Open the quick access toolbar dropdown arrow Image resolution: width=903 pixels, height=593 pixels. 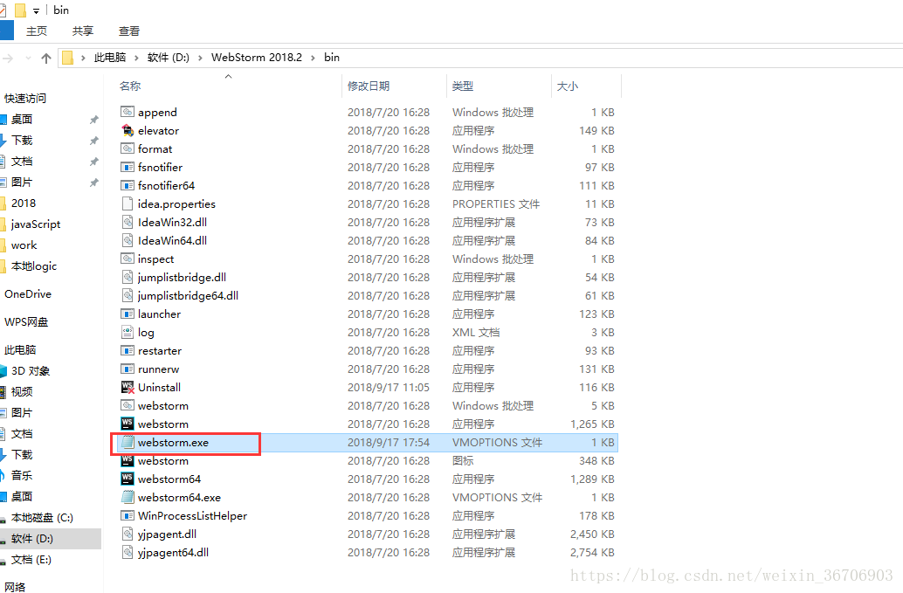pos(36,11)
